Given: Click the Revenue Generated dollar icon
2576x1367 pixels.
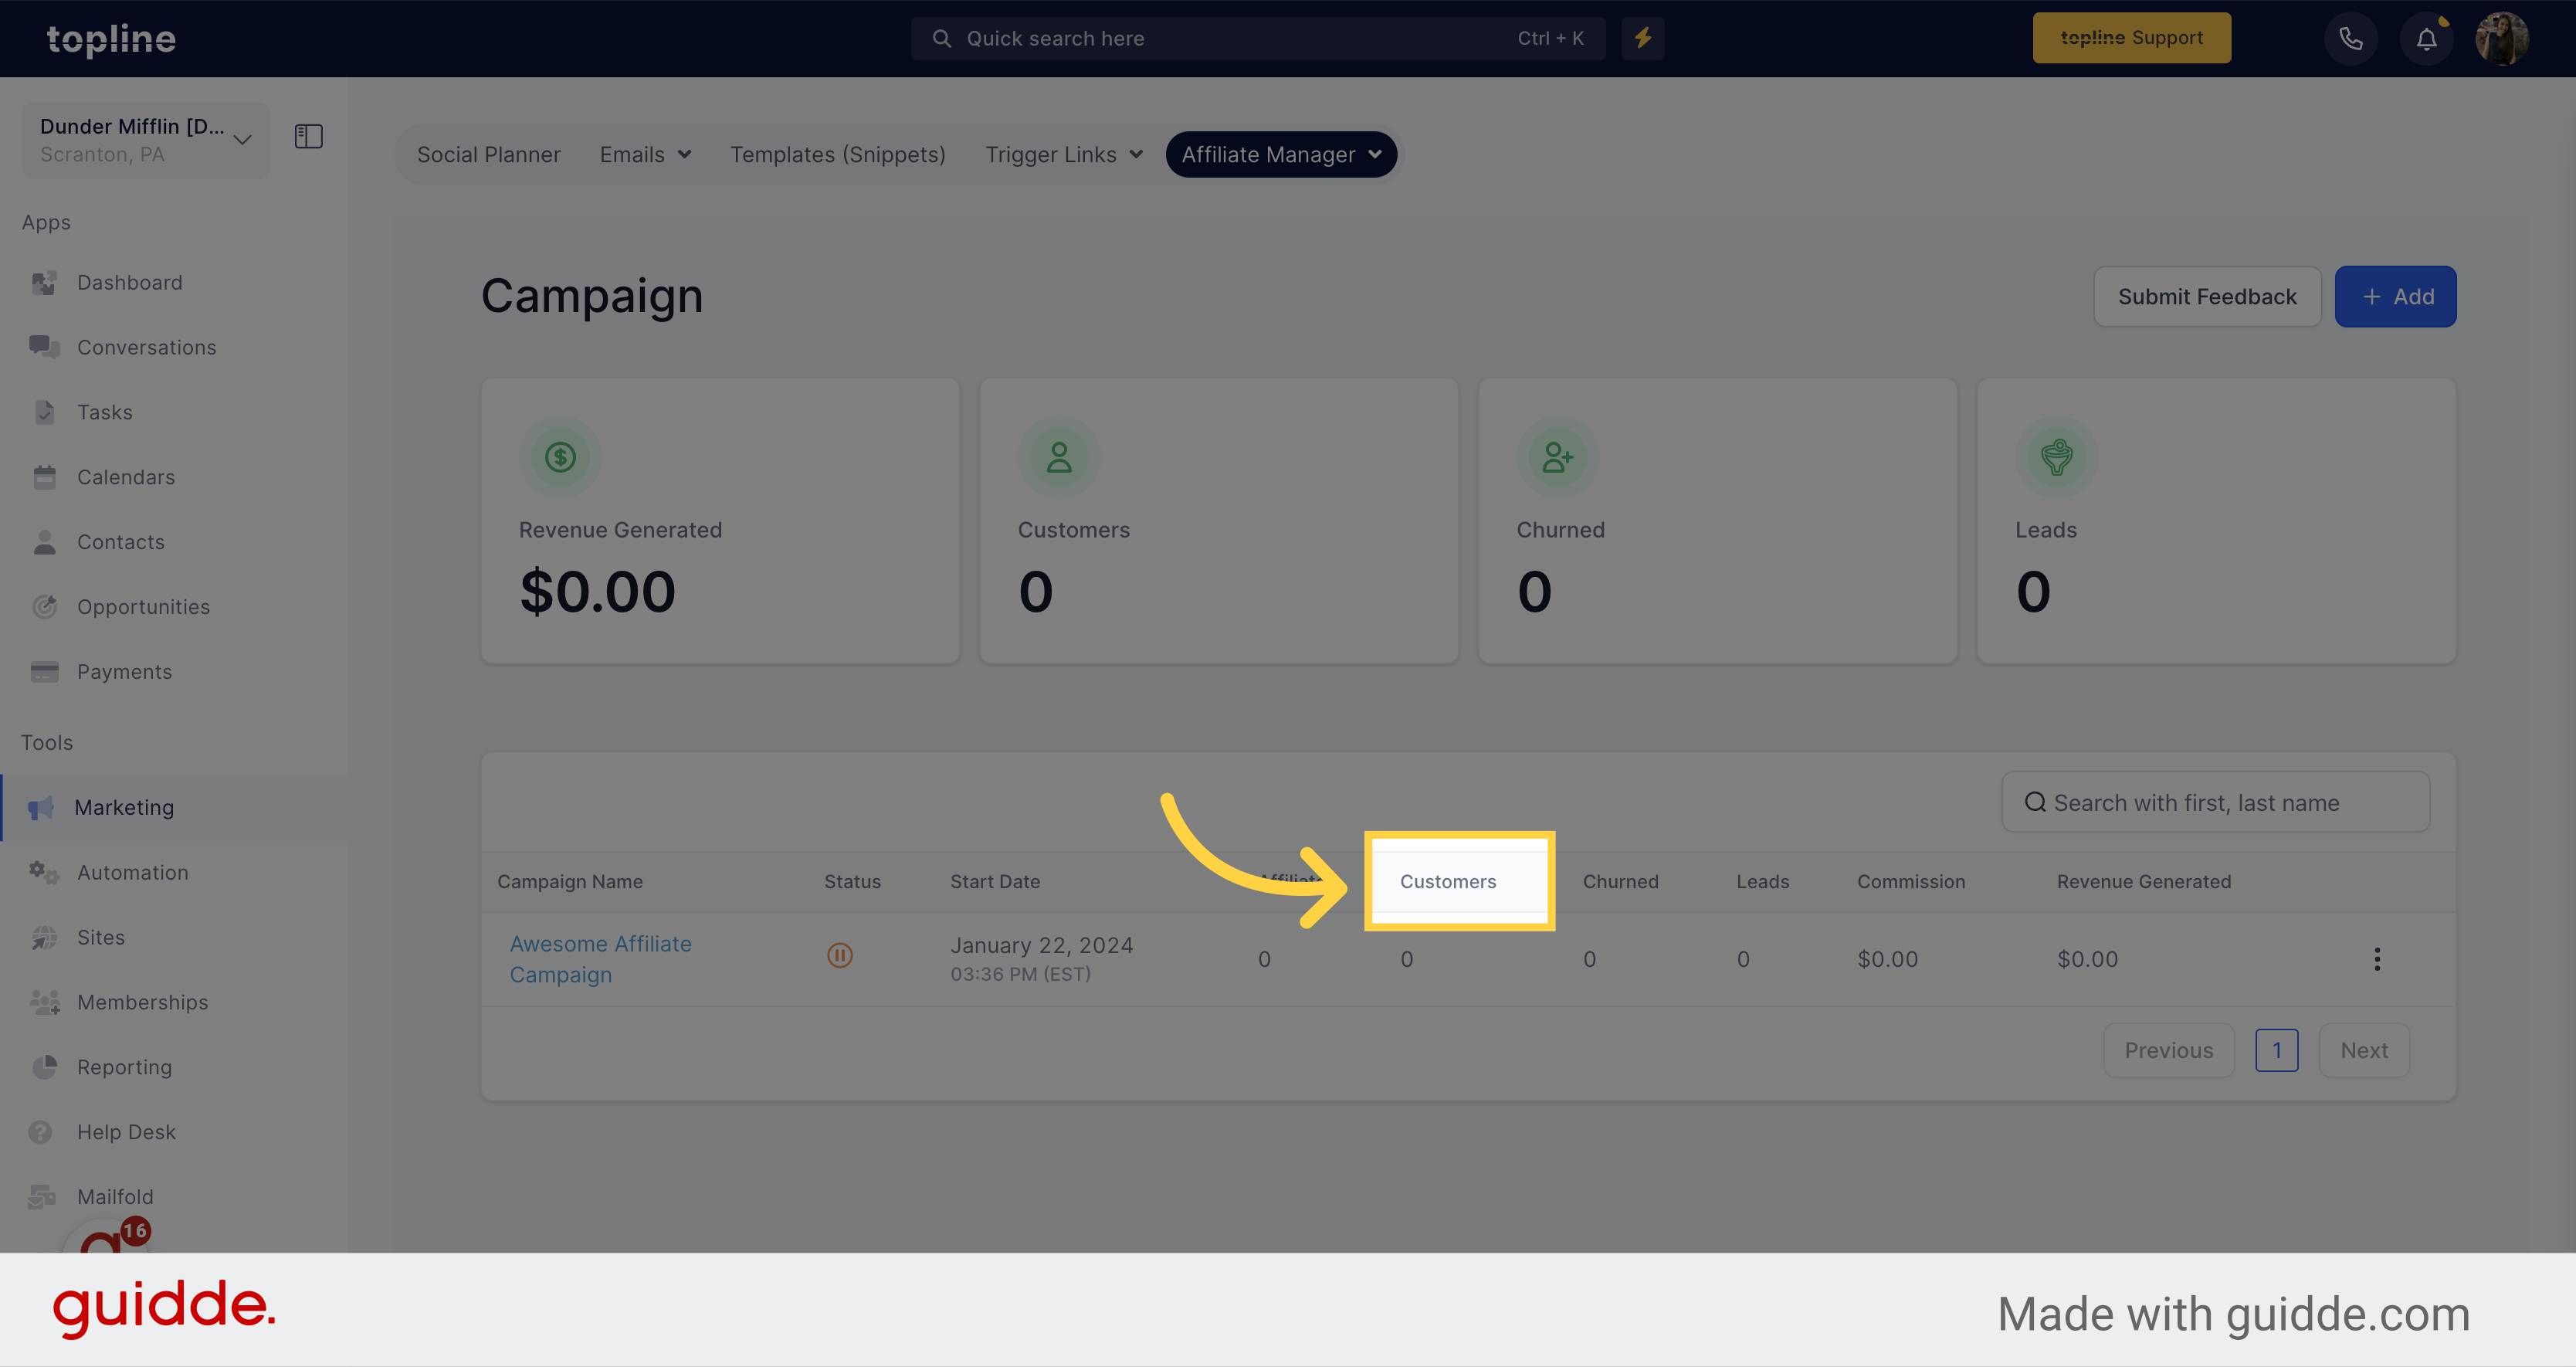Looking at the screenshot, I should (560, 458).
